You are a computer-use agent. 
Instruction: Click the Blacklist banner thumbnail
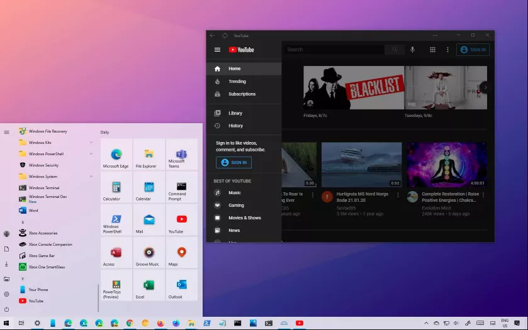tap(354, 87)
